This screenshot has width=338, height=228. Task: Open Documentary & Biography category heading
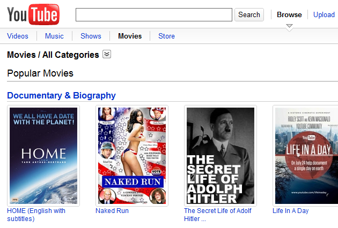click(61, 96)
